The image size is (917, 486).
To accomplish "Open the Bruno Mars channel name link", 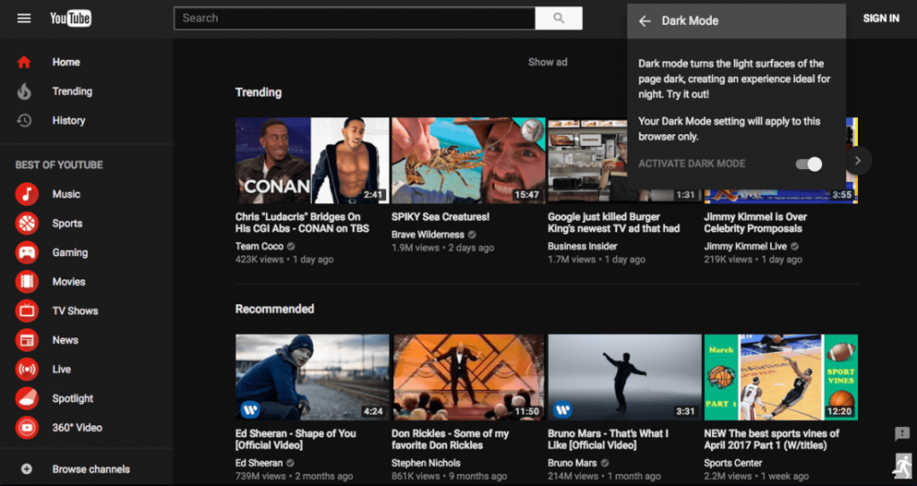I will 572,464.
